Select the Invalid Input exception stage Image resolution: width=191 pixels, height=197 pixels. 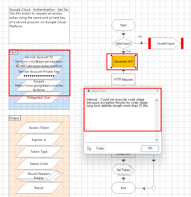tap(166, 44)
